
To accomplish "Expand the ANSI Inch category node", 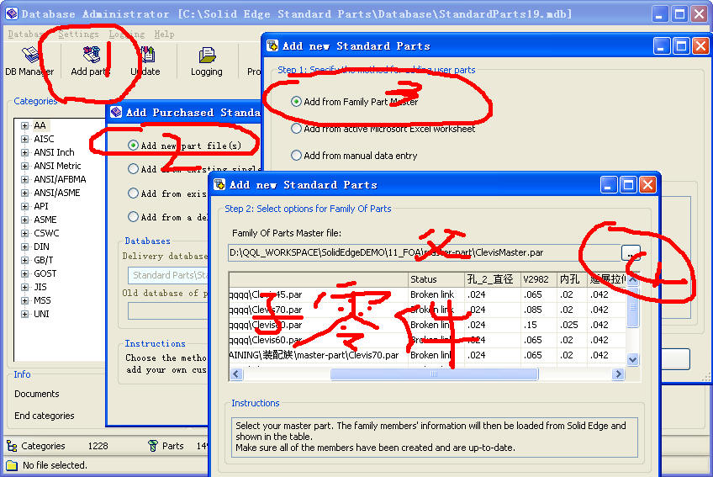I will coord(25,152).
